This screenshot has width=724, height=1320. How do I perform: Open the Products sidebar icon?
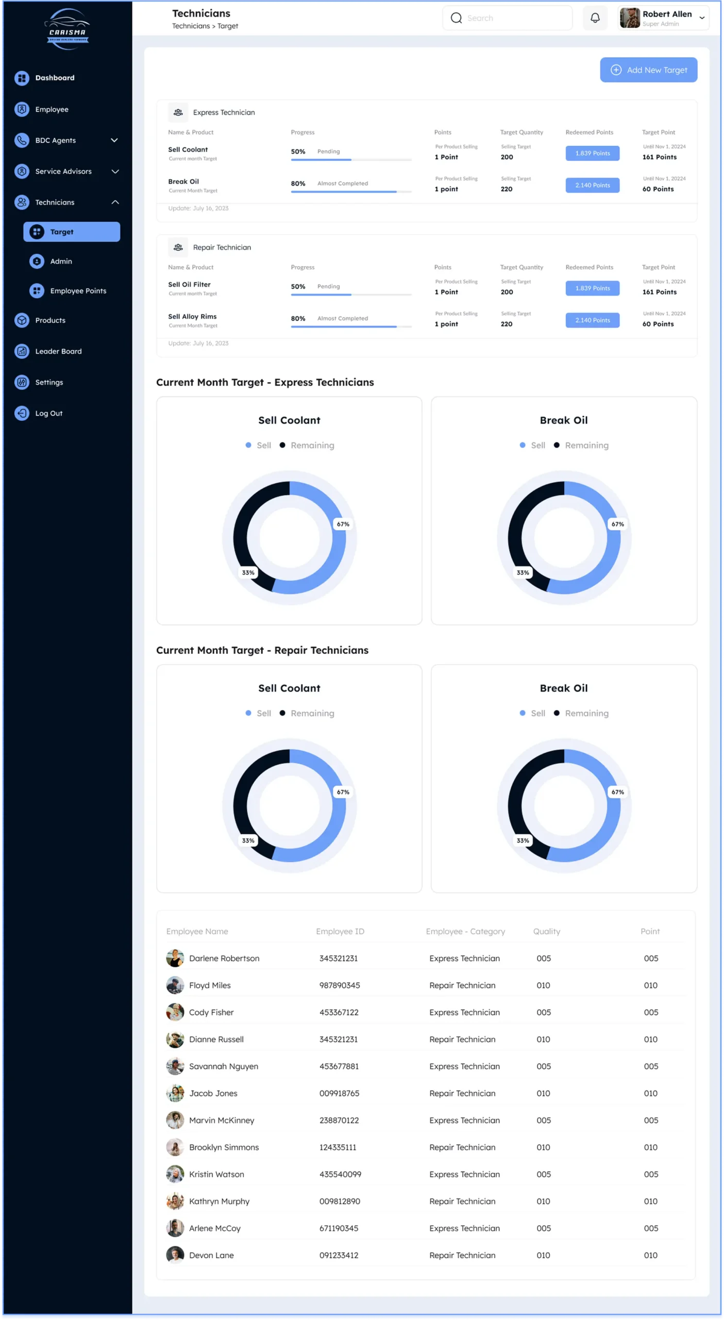click(22, 320)
